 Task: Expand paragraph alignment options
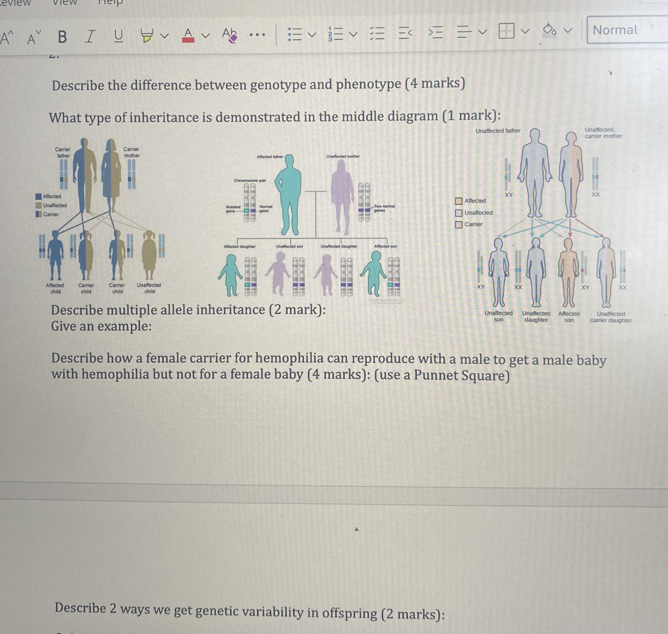(483, 32)
